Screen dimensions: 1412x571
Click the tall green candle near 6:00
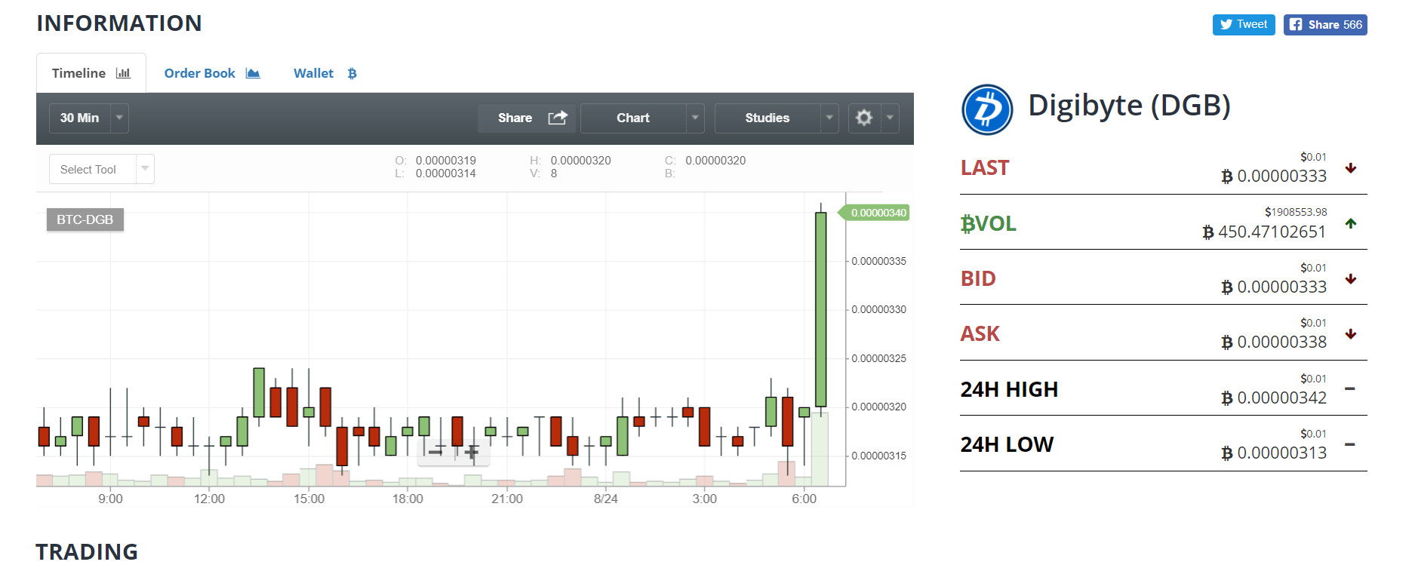(821, 309)
